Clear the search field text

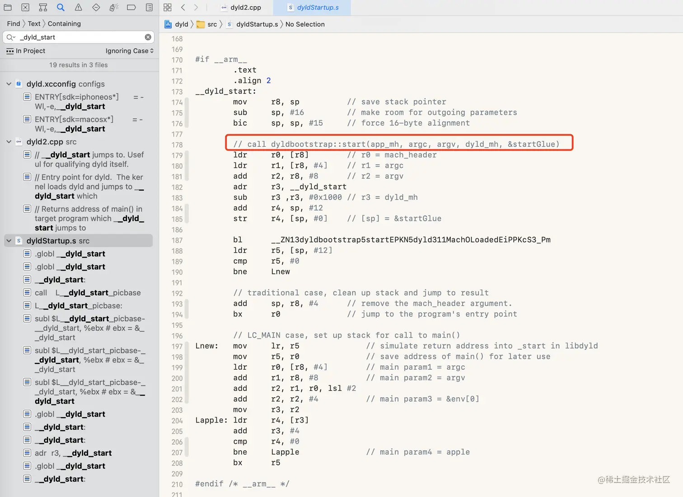pyautogui.click(x=148, y=37)
